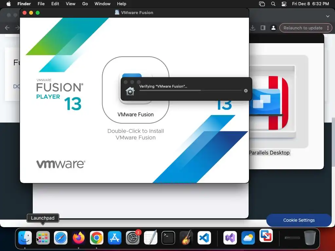Click the Verifying VMware Fusion progress bar
This screenshot has height=251, width=335.
(190, 91)
